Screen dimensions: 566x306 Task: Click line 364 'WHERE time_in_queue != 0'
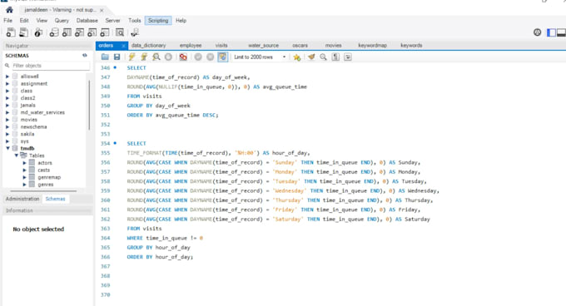(165, 238)
